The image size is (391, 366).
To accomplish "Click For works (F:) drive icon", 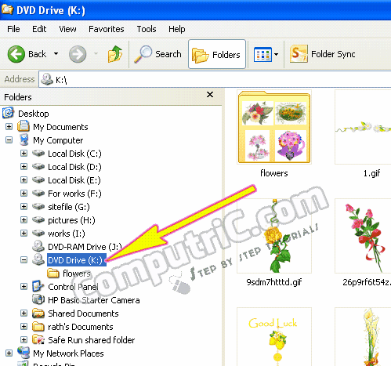I will pos(38,194).
